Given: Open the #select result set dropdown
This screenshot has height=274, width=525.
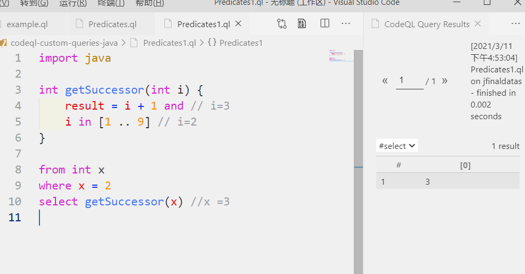Looking at the screenshot, I should click(x=397, y=146).
